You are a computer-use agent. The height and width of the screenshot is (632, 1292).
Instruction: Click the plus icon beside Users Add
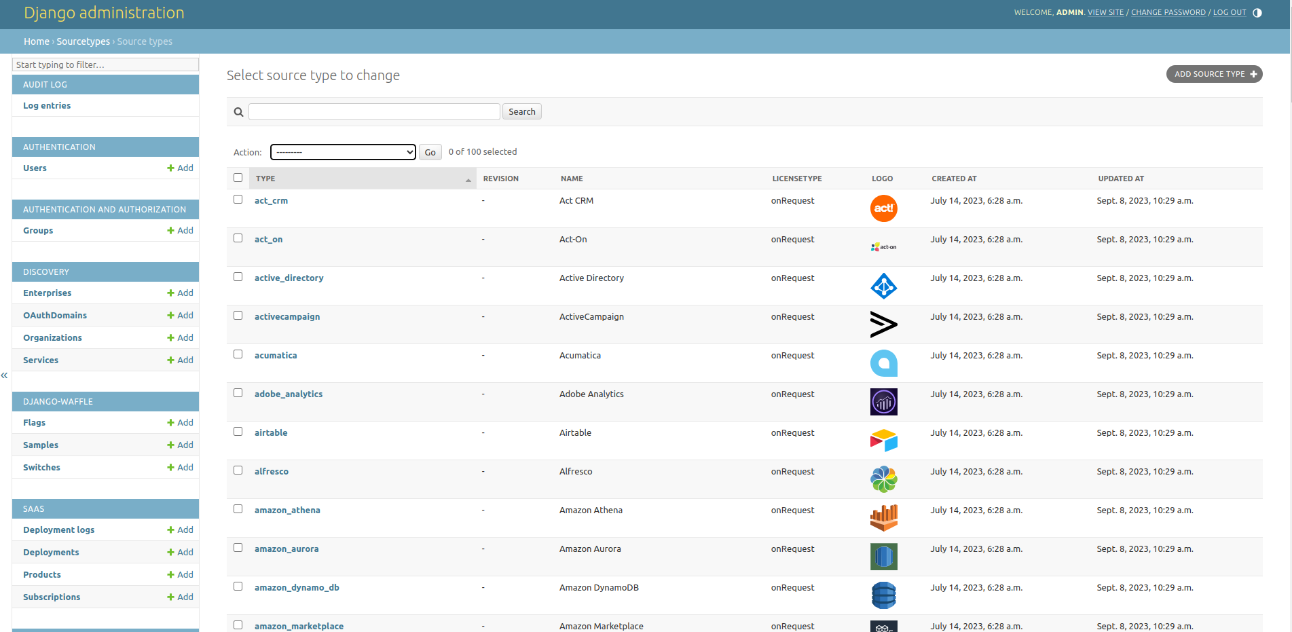(x=171, y=168)
